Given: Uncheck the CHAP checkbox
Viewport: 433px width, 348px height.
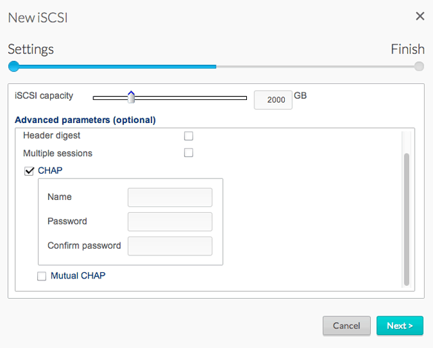Looking at the screenshot, I should pyautogui.click(x=29, y=171).
